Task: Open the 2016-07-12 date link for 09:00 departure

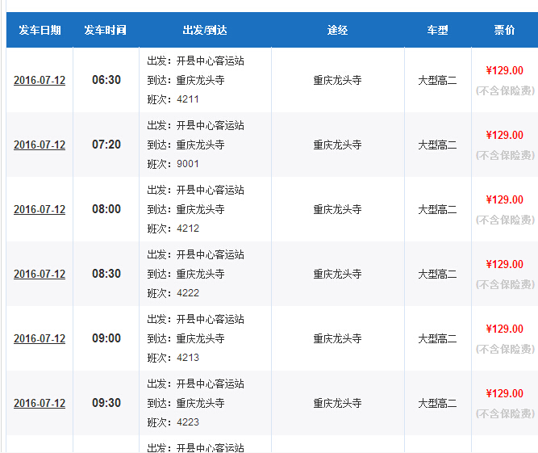Action: [x=40, y=338]
